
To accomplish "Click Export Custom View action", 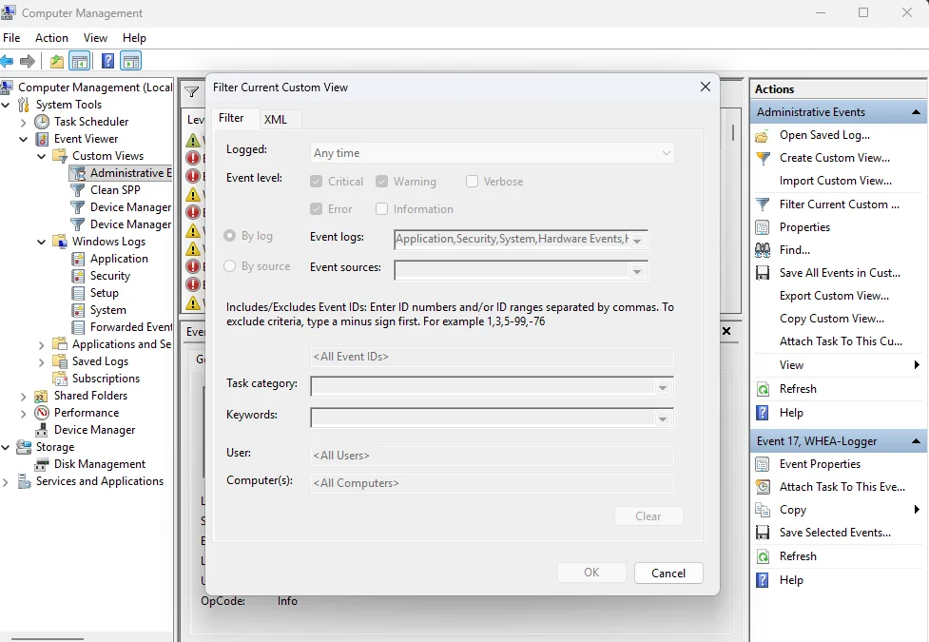I will pyautogui.click(x=834, y=296).
